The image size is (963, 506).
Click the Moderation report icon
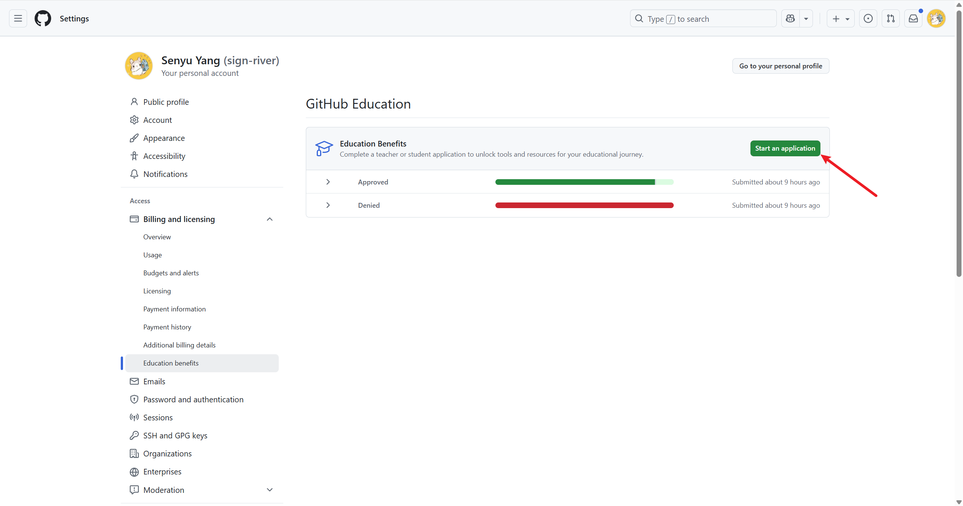(134, 490)
